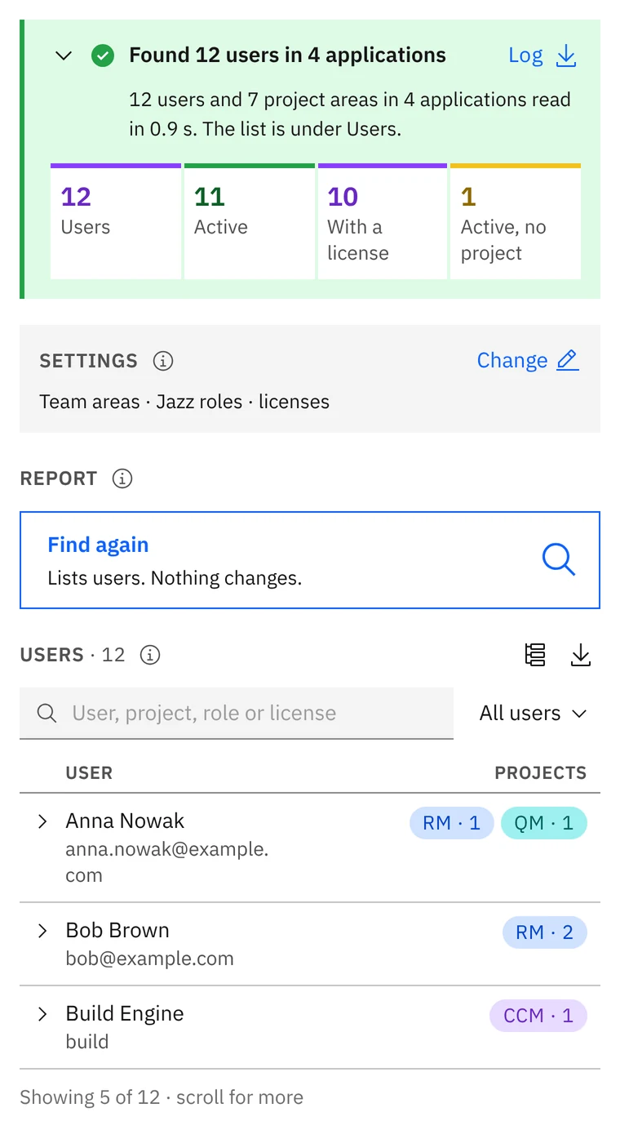620x1130 pixels.
Task: Show info about Settings
Action: pos(163,361)
